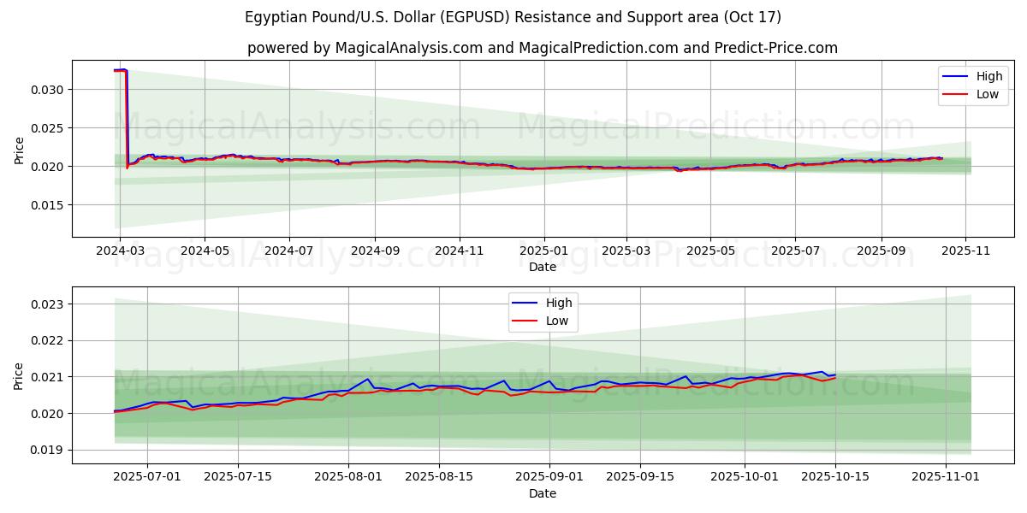1027x513 pixels.
Task: Click the 'Price' y-axis label of bottom chart
Action: pos(20,375)
